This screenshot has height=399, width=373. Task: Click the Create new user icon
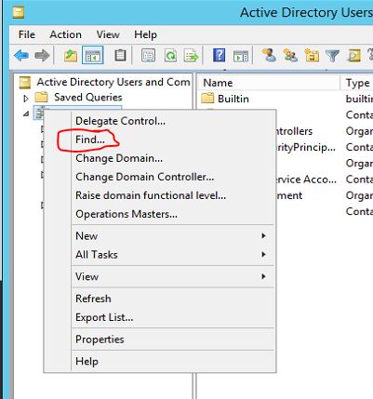click(x=269, y=55)
